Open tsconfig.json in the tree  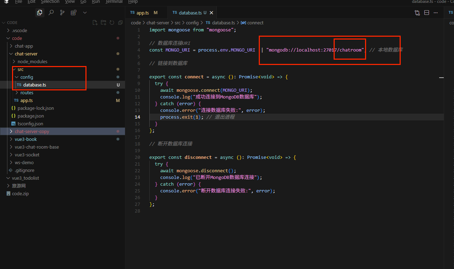pos(30,124)
